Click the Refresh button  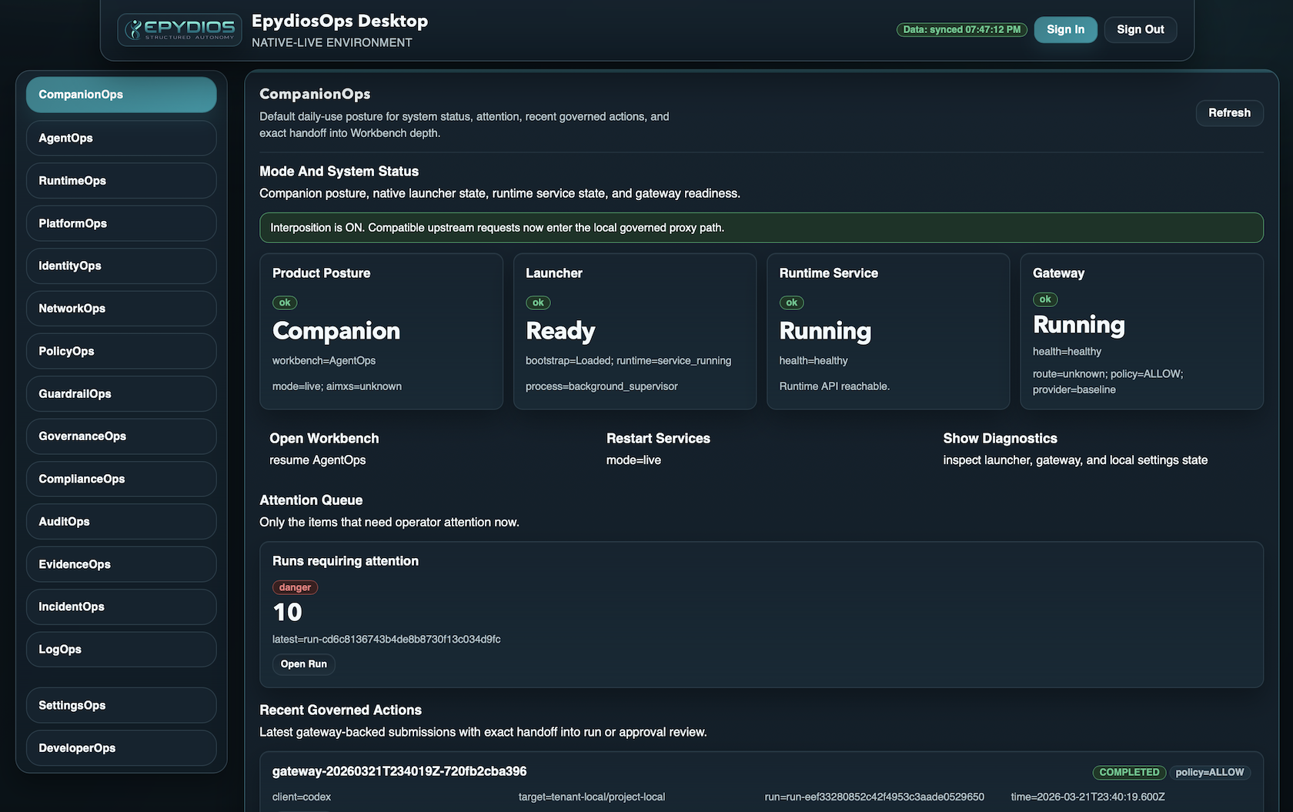tap(1228, 112)
